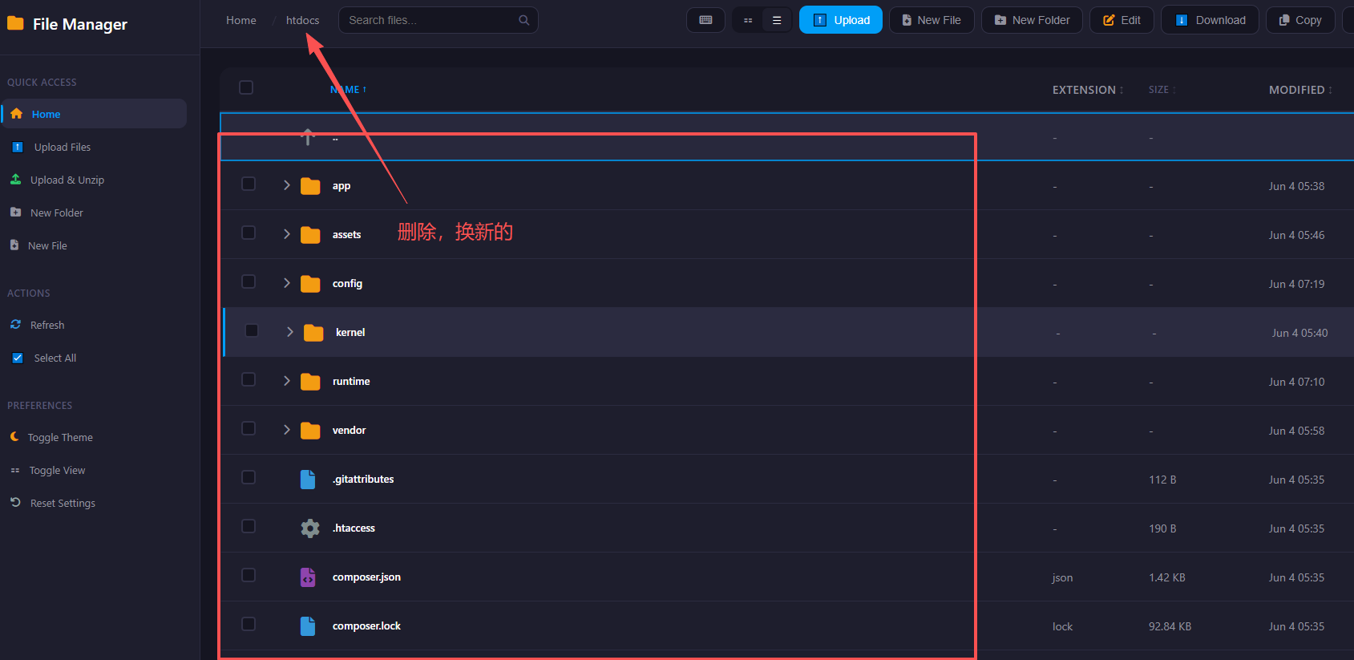Click the Toggle View grid icon in sidebar
Screen dimensions: 1354x660
point(15,471)
